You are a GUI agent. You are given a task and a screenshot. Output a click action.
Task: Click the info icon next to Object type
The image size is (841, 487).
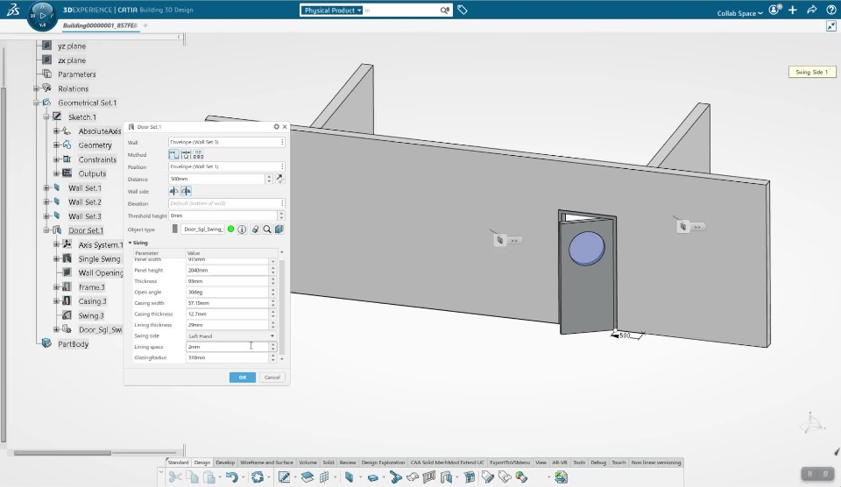click(242, 229)
